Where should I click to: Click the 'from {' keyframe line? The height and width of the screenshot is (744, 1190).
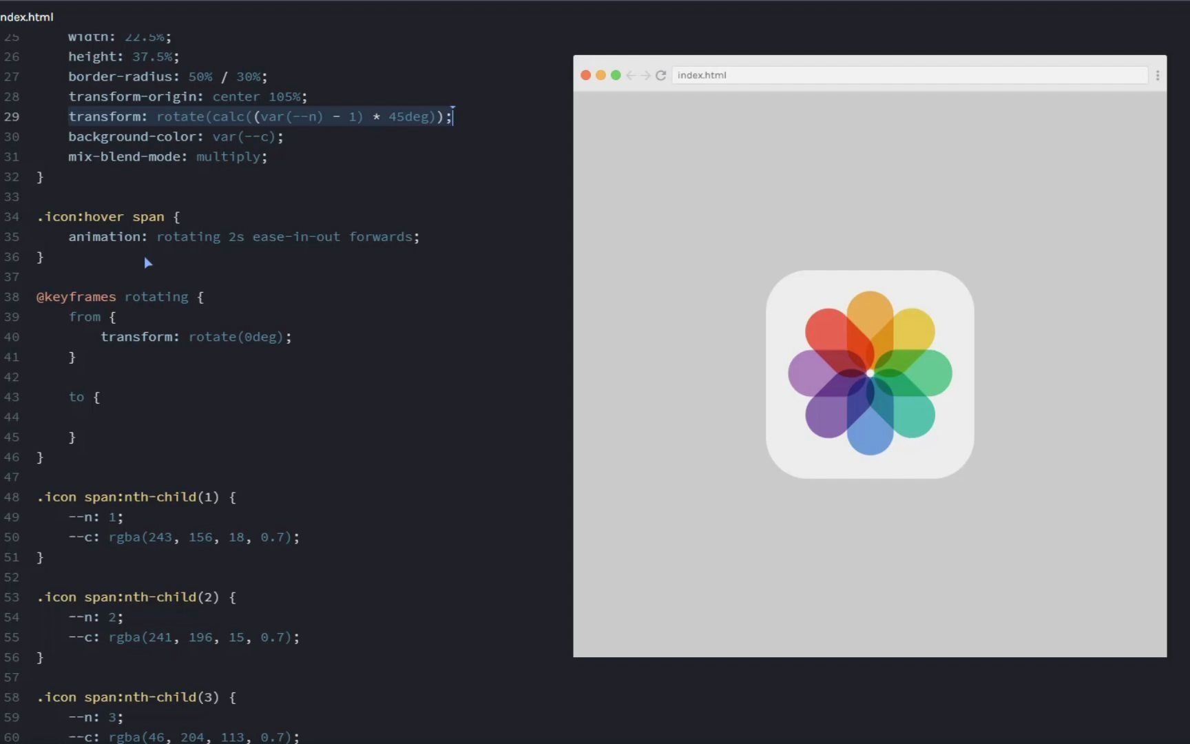[92, 317]
